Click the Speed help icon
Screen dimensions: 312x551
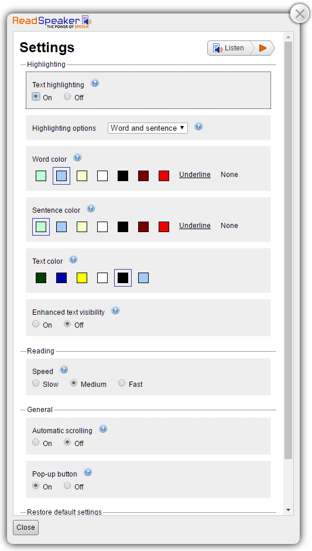[x=64, y=370]
